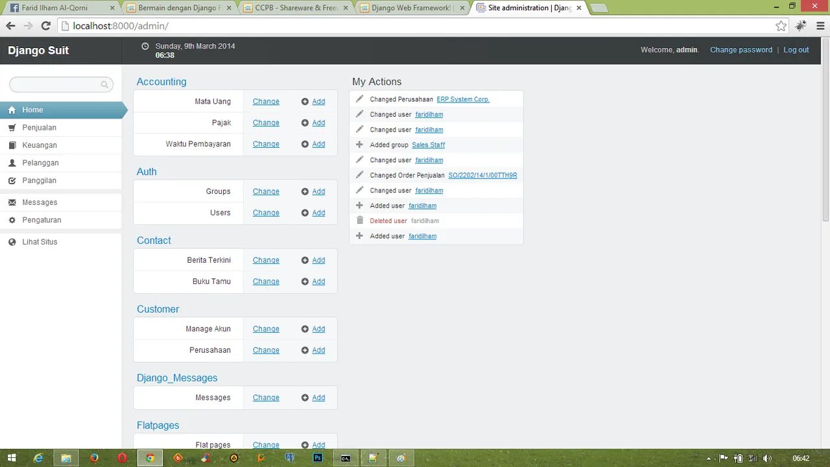
Task: Click the Change password link
Action: pos(741,50)
